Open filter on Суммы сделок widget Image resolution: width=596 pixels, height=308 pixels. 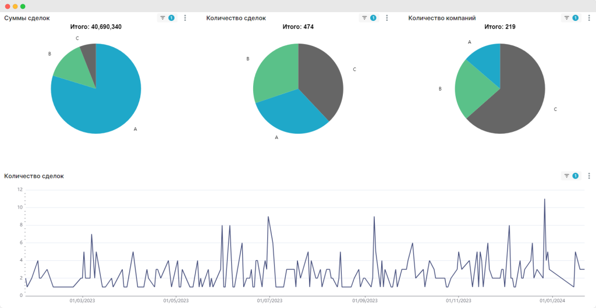coord(167,18)
